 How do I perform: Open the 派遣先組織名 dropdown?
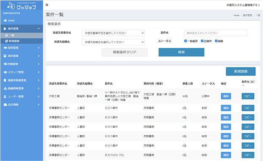pyautogui.click(x=113, y=42)
